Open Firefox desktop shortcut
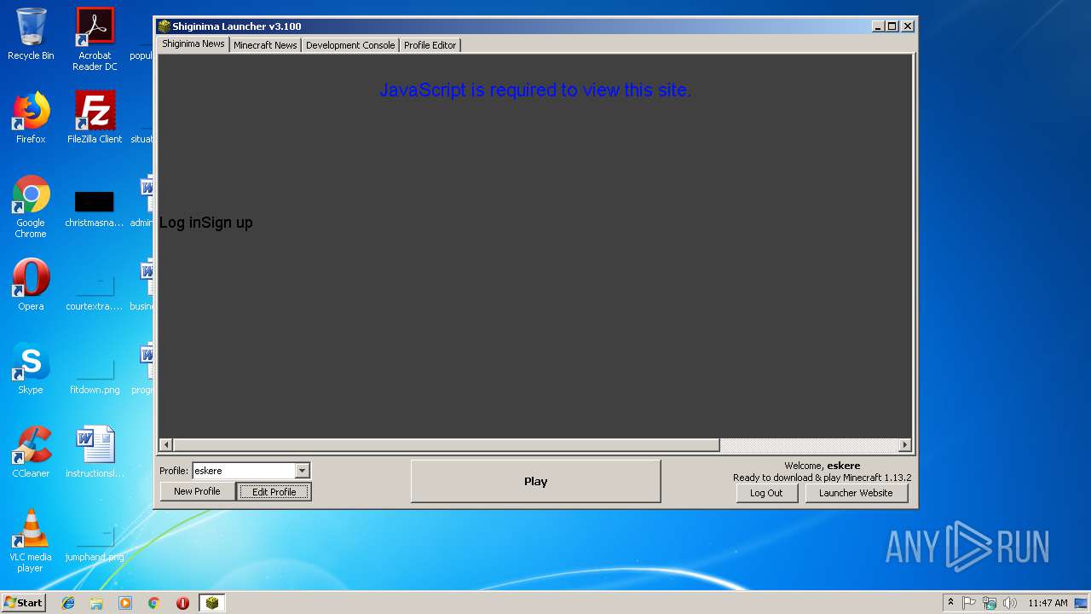The height and width of the screenshot is (614, 1091). tap(31, 118)
